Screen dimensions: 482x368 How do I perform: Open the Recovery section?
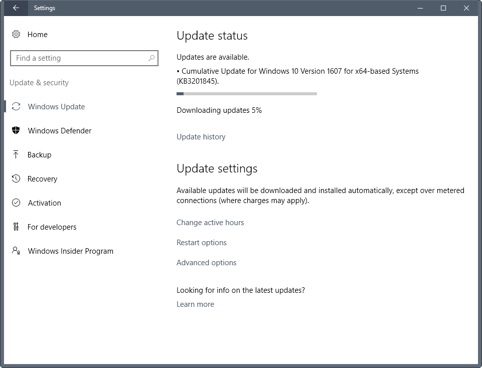[43, 179]
